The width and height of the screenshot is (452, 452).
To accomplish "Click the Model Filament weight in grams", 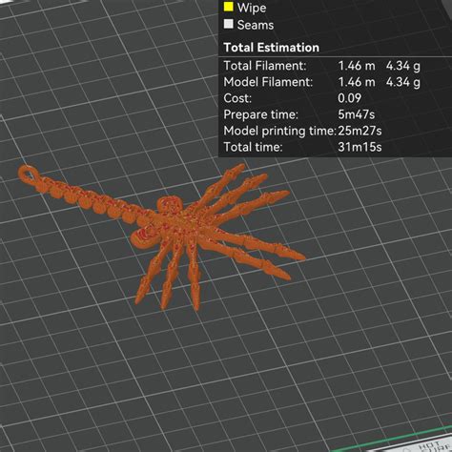I will 403,82.
